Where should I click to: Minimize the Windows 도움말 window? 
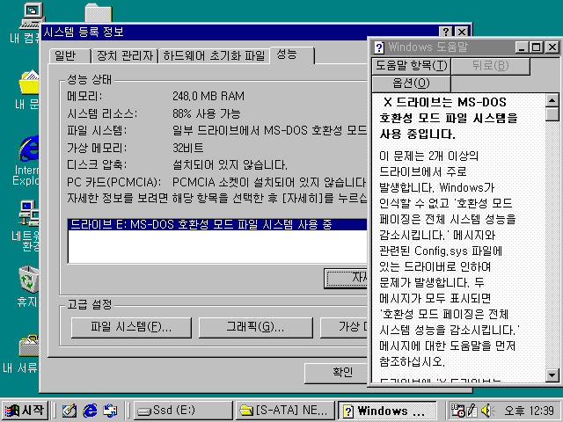pos(522,47)
